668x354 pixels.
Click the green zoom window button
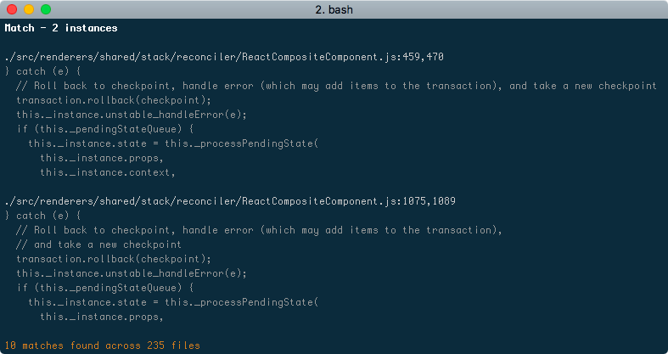46,9
